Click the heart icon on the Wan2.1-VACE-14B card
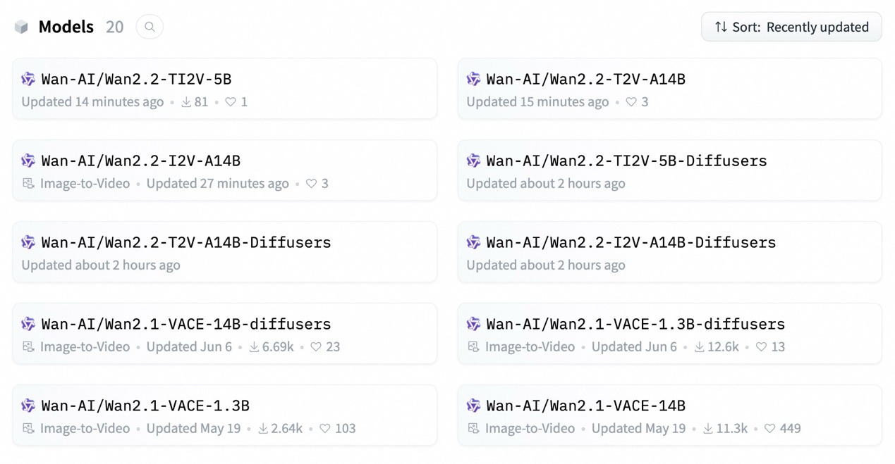 click(770, 429)
